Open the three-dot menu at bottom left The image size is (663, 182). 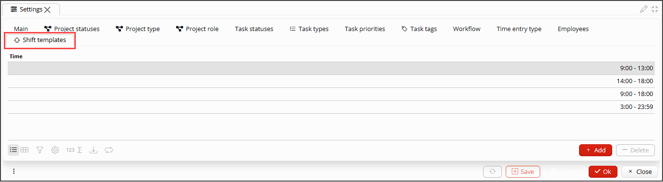pos(14,171)
